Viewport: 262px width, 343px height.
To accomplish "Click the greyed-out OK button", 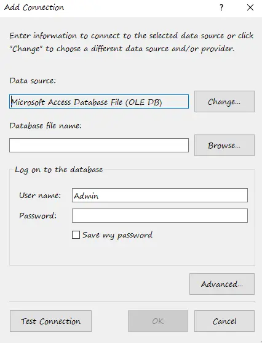I will [x=158, y=321].
